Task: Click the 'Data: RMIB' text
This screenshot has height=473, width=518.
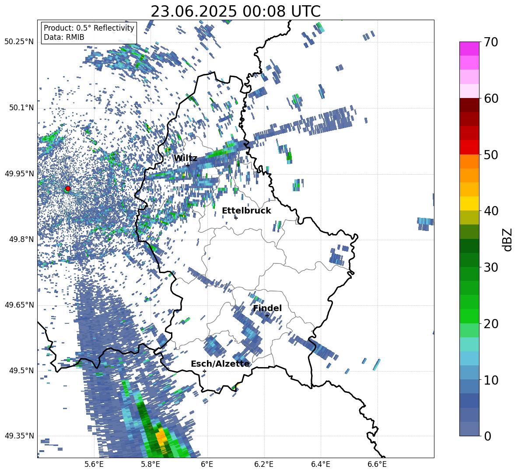Action: click(64, 37)
